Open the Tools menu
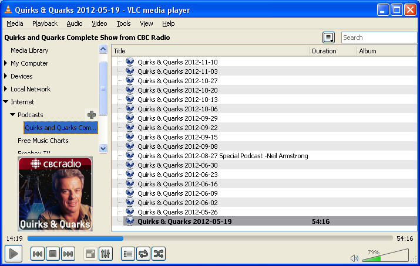 [x=123, y=23]
